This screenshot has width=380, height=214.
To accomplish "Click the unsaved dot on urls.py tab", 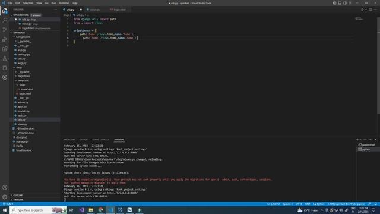I will coord(81,10).
